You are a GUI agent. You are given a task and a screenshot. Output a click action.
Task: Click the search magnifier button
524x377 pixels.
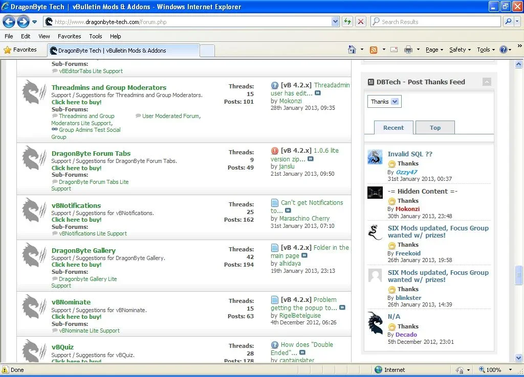pos(508,21)
